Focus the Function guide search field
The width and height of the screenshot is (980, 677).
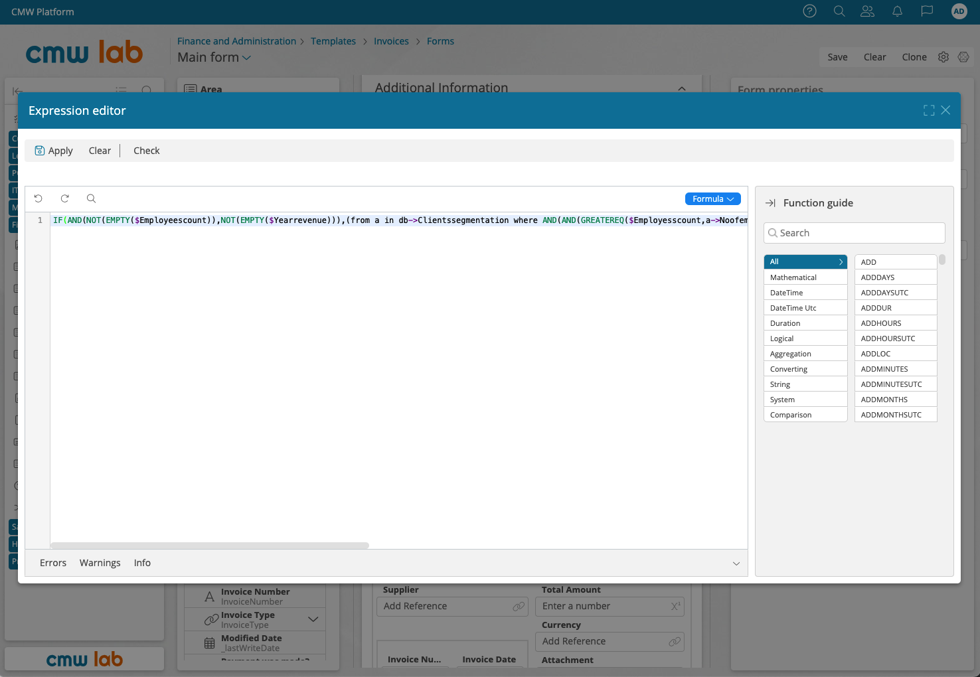click(x=855, y=233)
